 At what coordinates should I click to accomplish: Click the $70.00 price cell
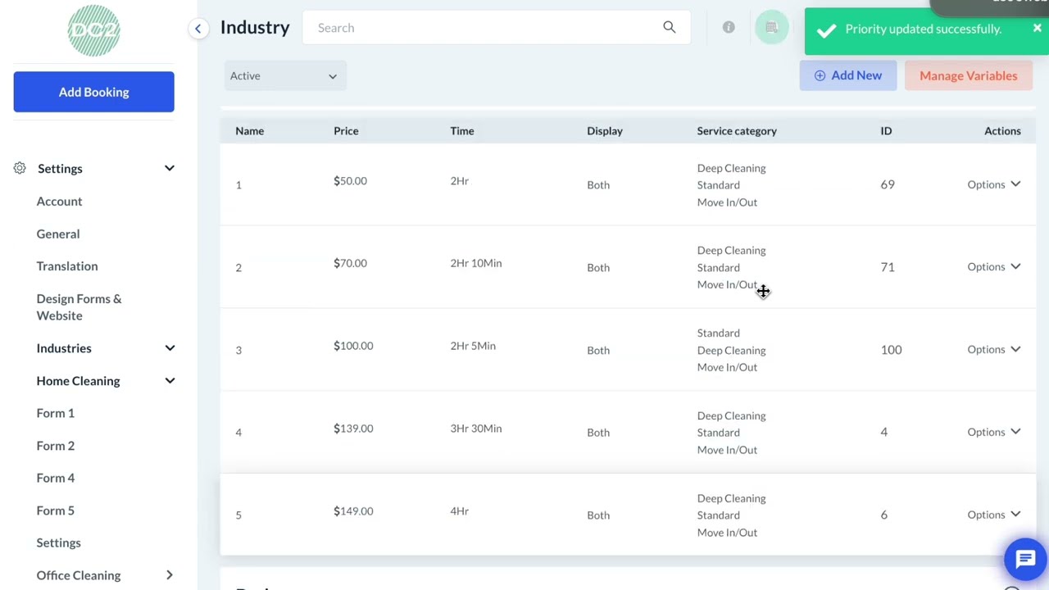[x=350, y=264]
